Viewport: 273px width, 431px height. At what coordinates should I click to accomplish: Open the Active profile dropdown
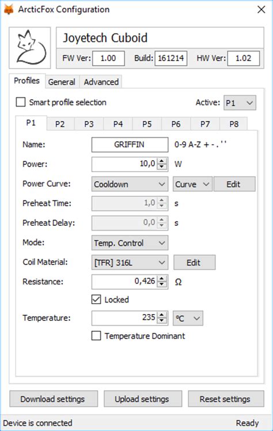coord(240,103)
